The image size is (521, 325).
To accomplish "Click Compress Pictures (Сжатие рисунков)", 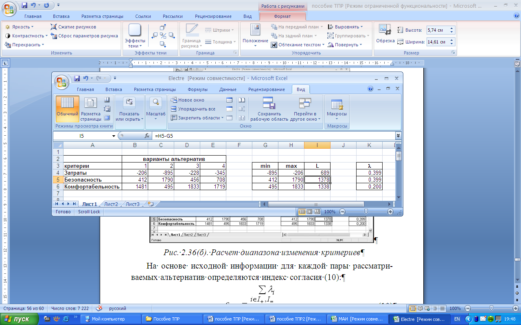I will click(74, 27).
